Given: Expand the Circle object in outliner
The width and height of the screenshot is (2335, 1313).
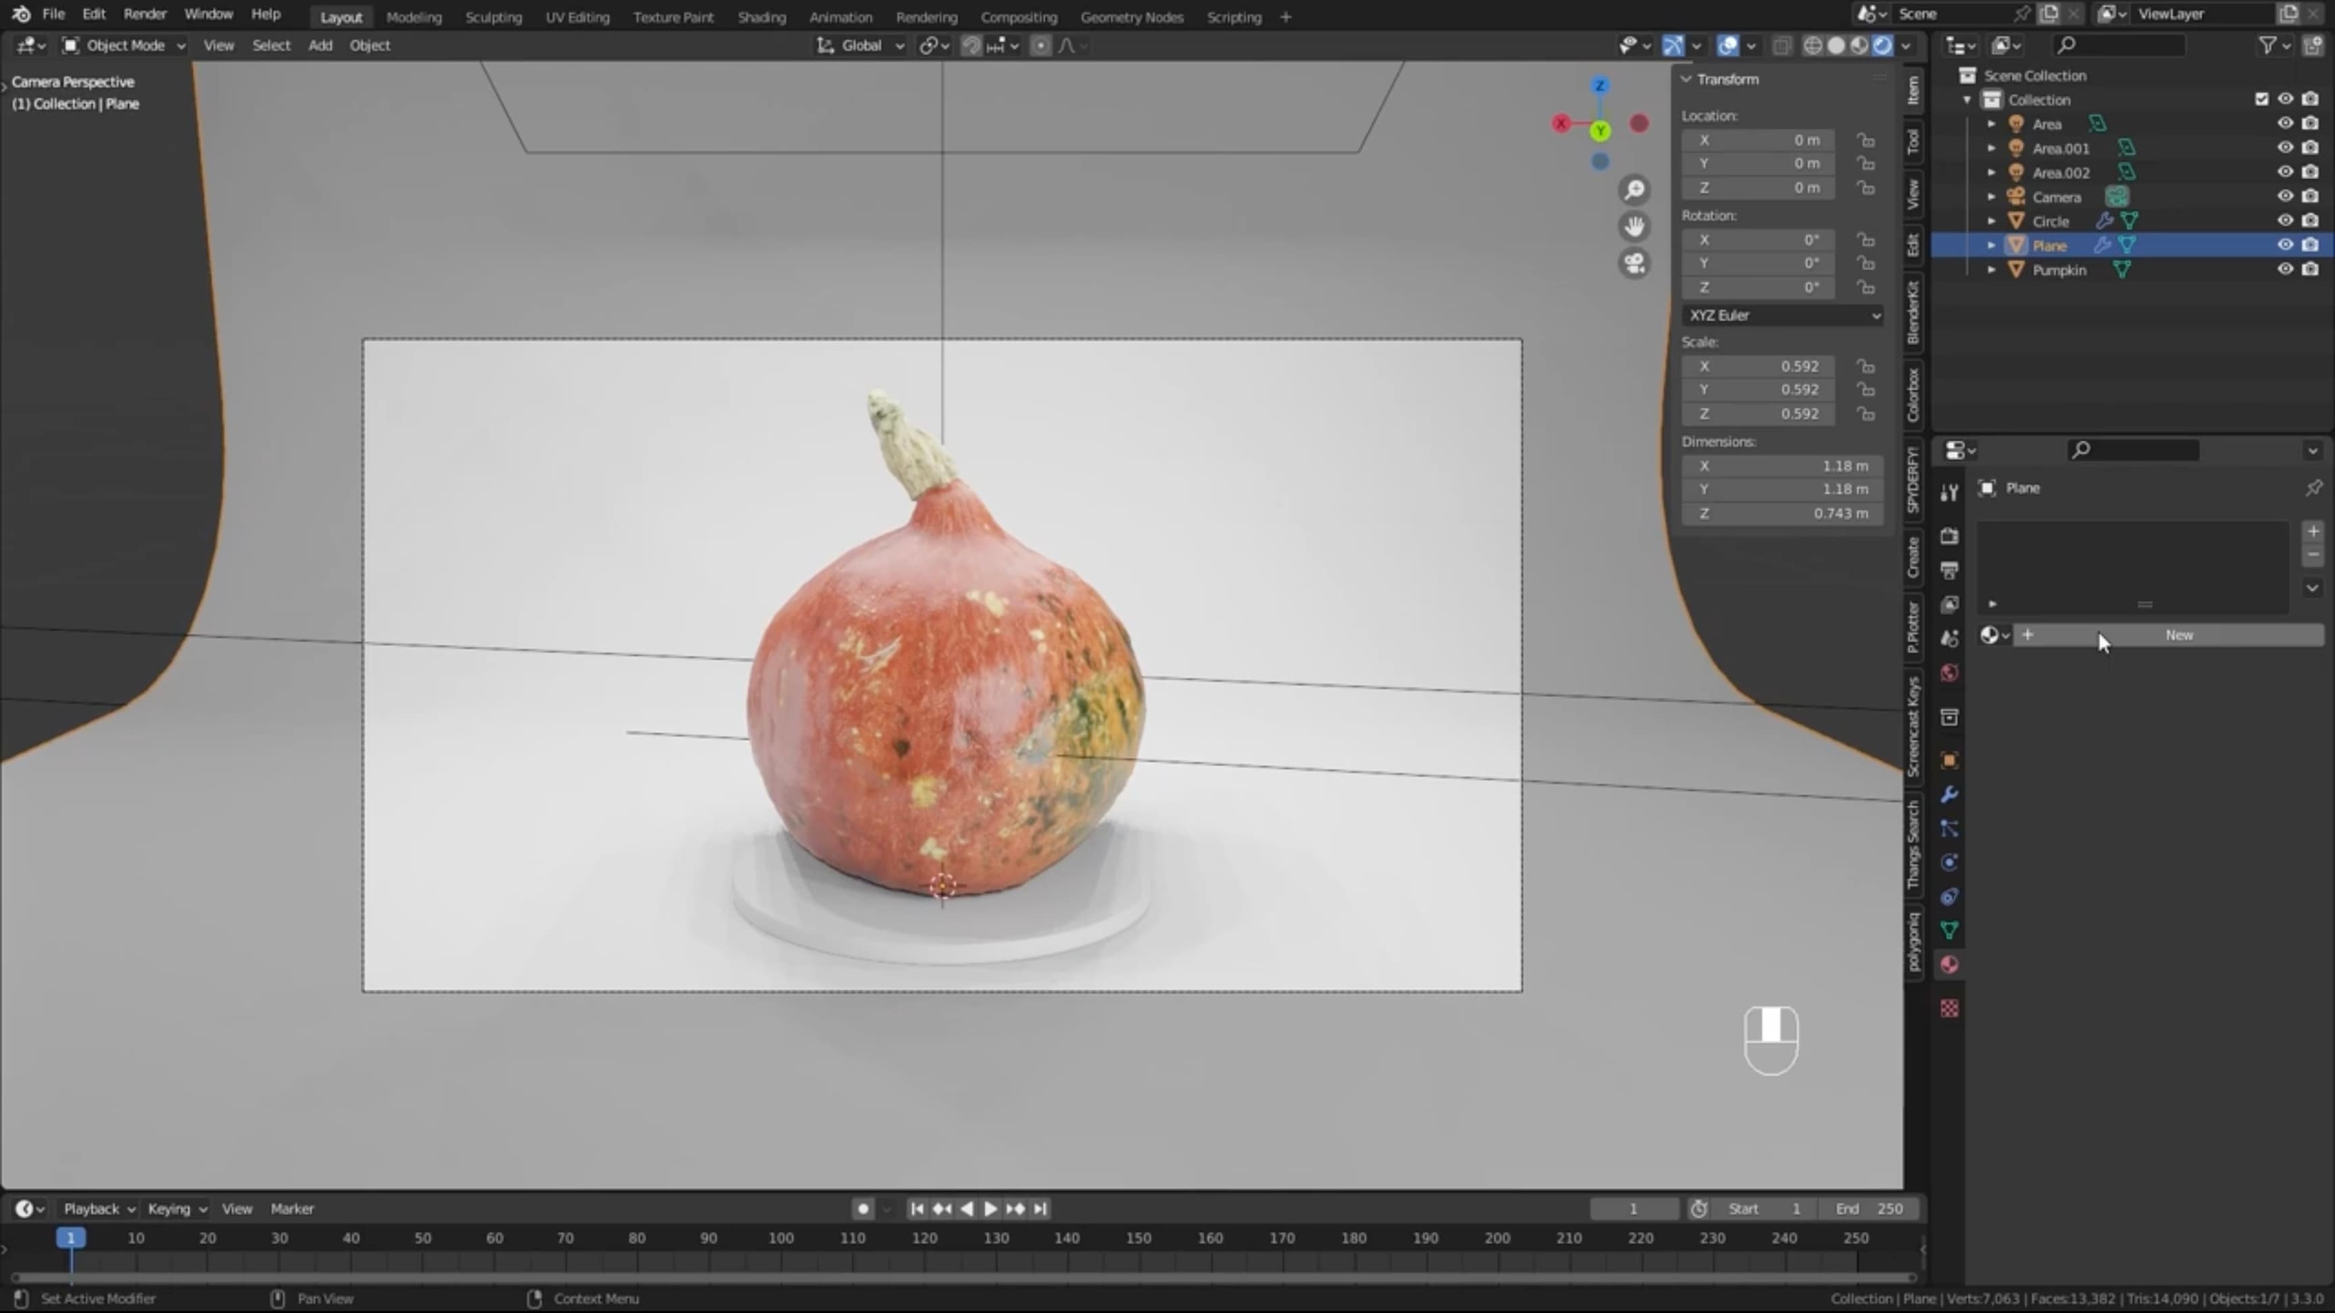Looking at the screenshot, I should tap(1992, 221).
